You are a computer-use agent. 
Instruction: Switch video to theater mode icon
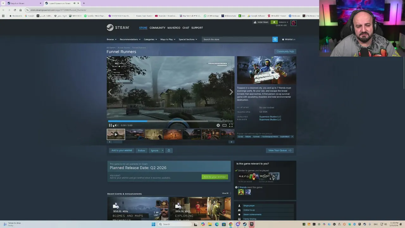click(224, 125)
